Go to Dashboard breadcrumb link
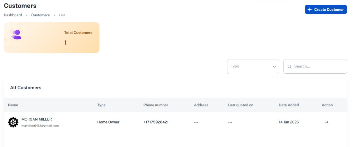The image size is (355, 147). [x=13, y=15]
